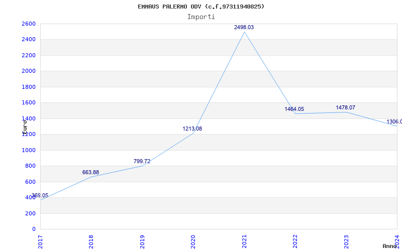Viewport: 402px width, 251px height.
Task: Click the 2600 y-axis value
Action: point(29,24)
